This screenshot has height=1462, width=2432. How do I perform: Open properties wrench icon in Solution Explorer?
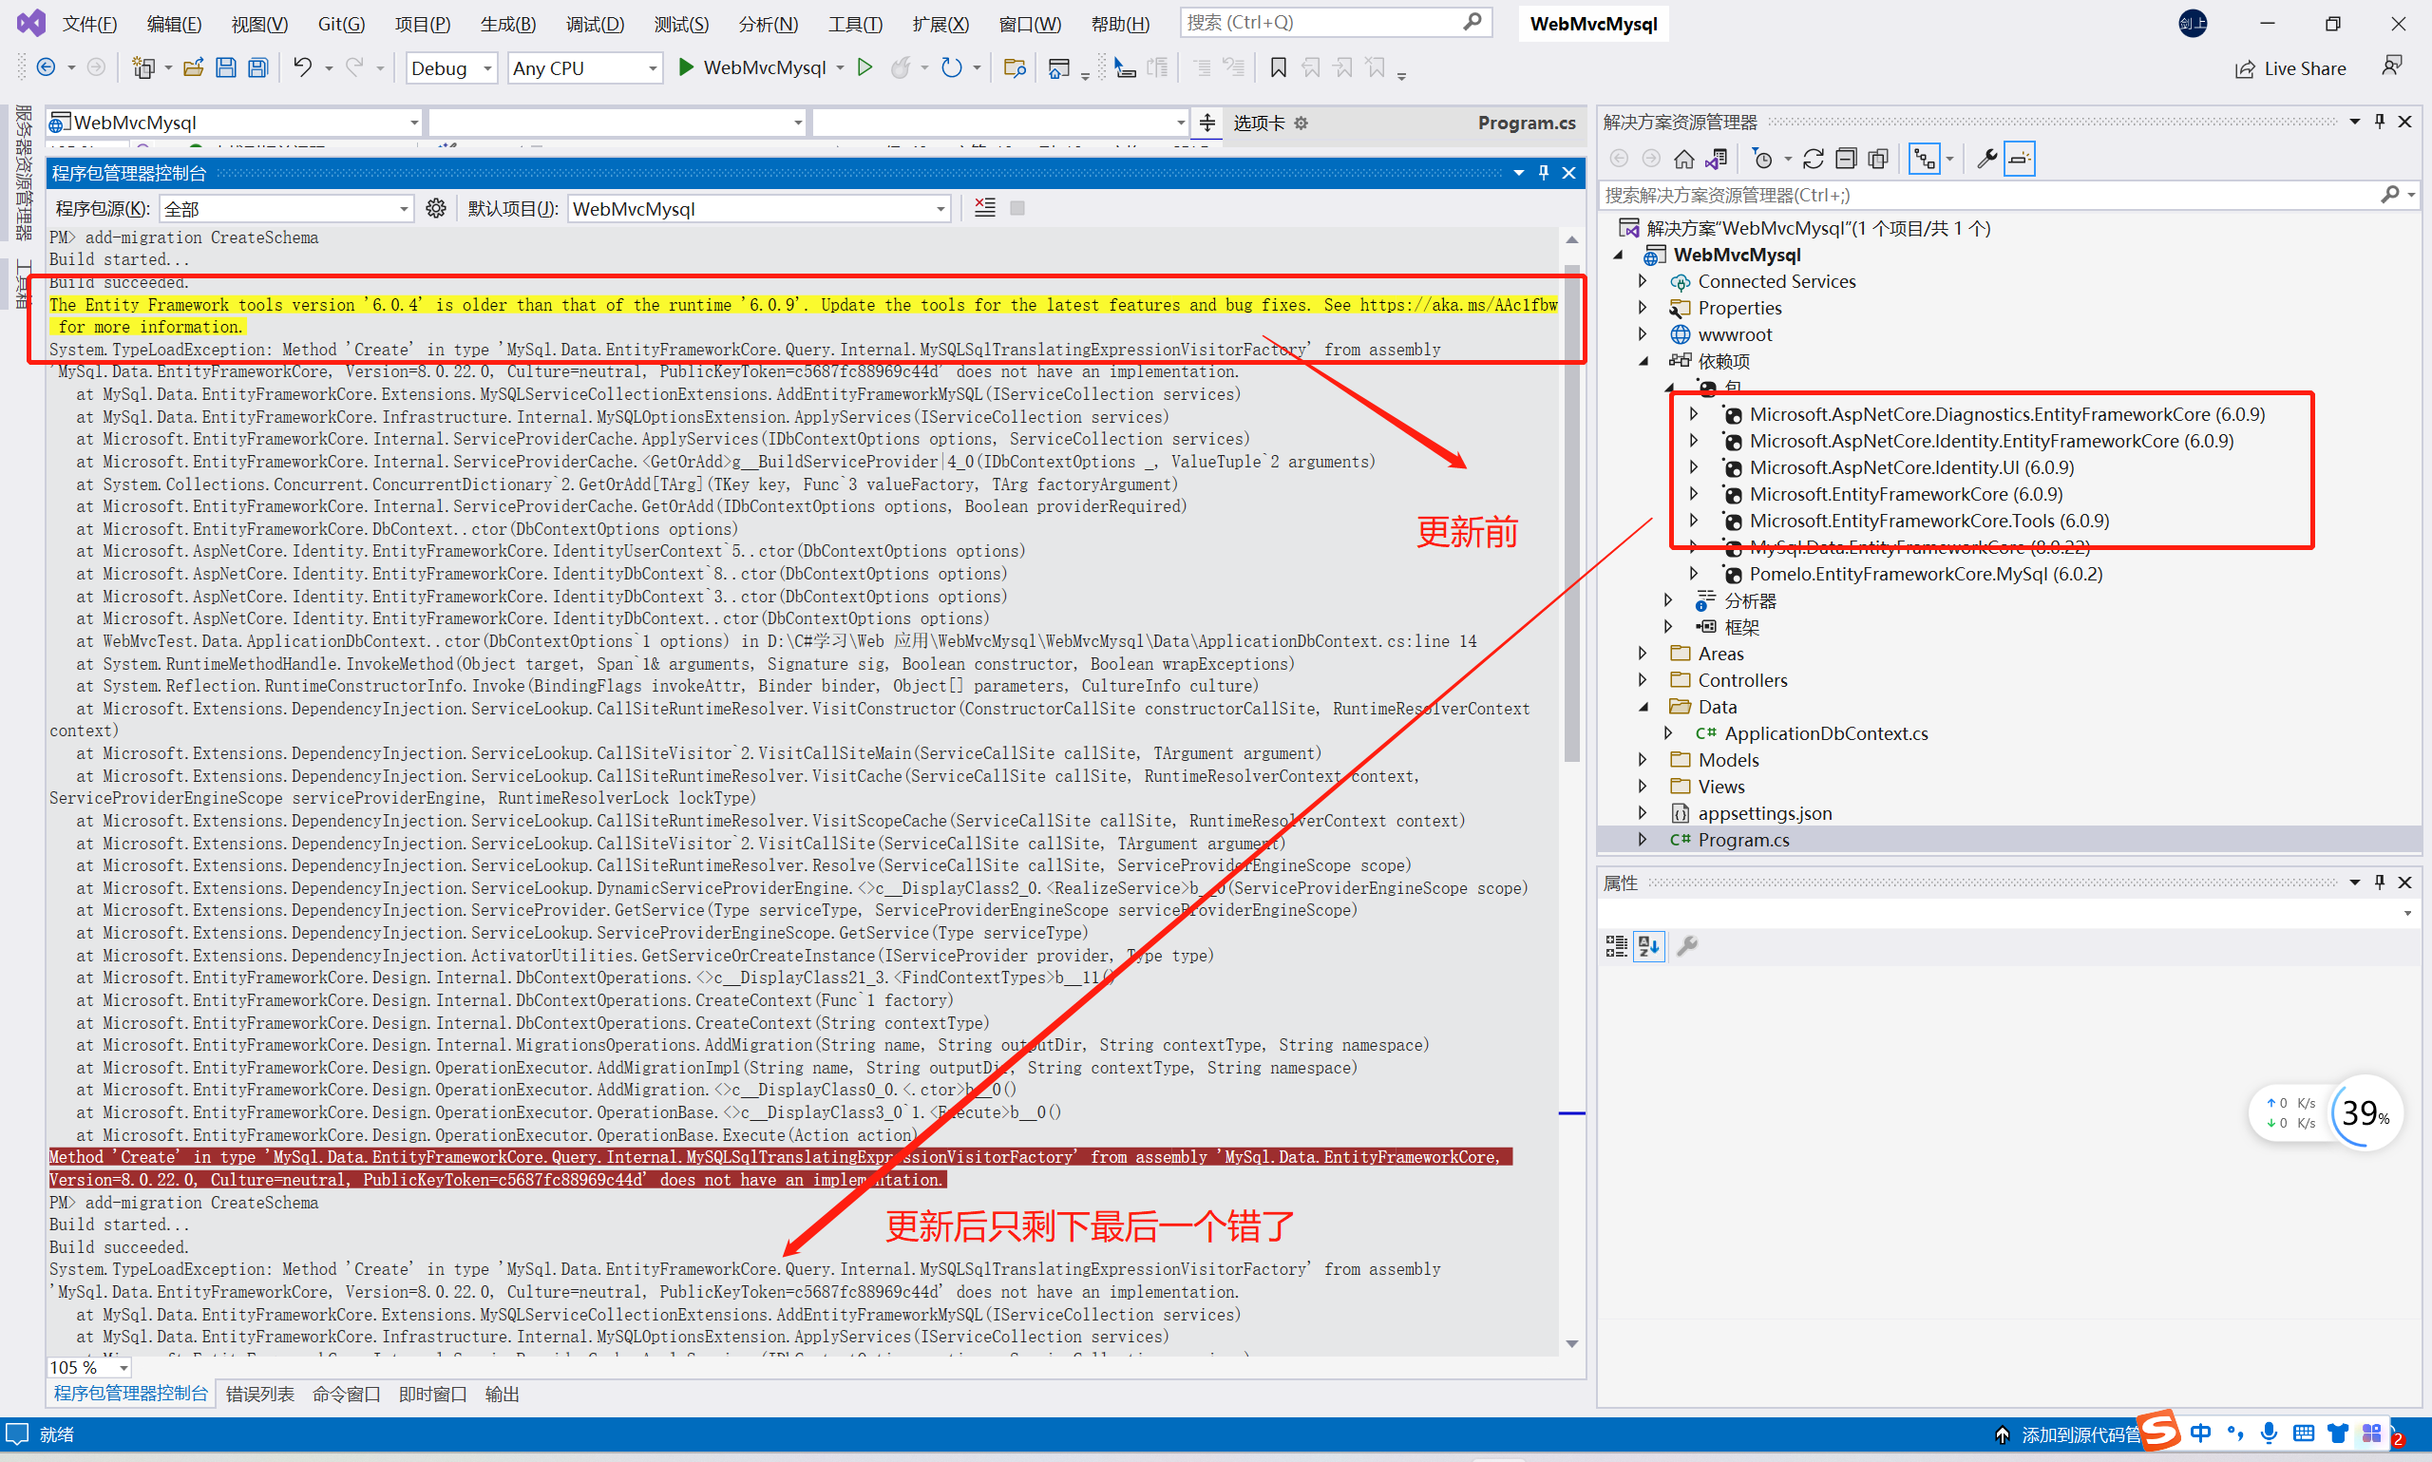click(1985, 159)
